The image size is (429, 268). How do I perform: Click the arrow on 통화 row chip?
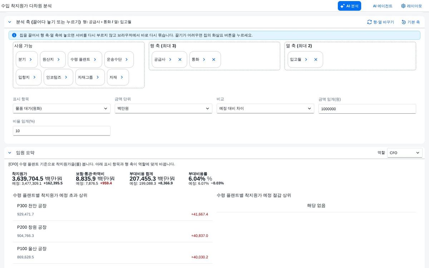204,60
